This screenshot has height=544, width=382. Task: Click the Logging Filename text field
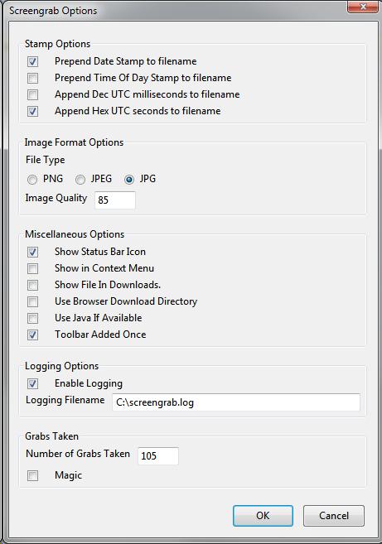click(x=236, y=402)
